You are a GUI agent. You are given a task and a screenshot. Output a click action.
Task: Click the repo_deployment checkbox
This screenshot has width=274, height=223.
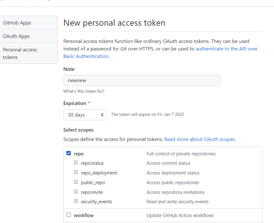tap(76, 173)
